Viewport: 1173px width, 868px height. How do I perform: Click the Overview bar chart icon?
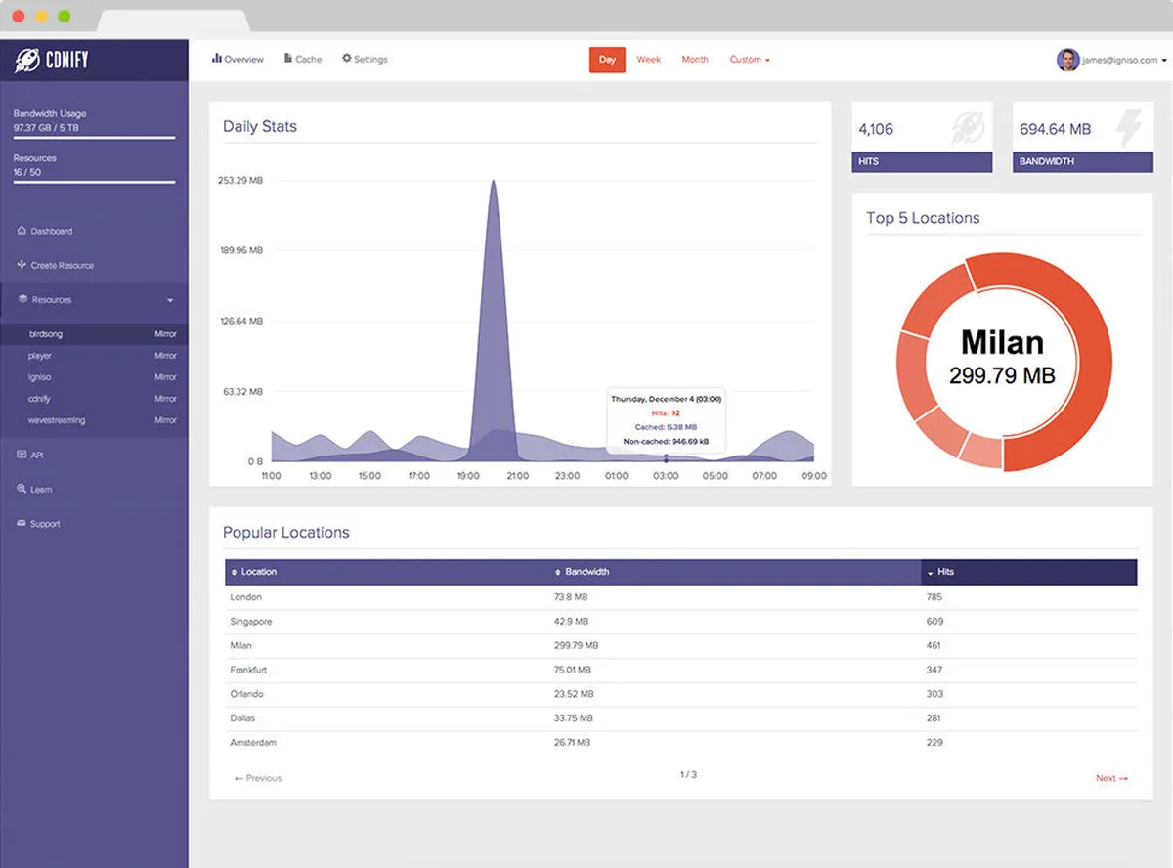pos(217,59)
